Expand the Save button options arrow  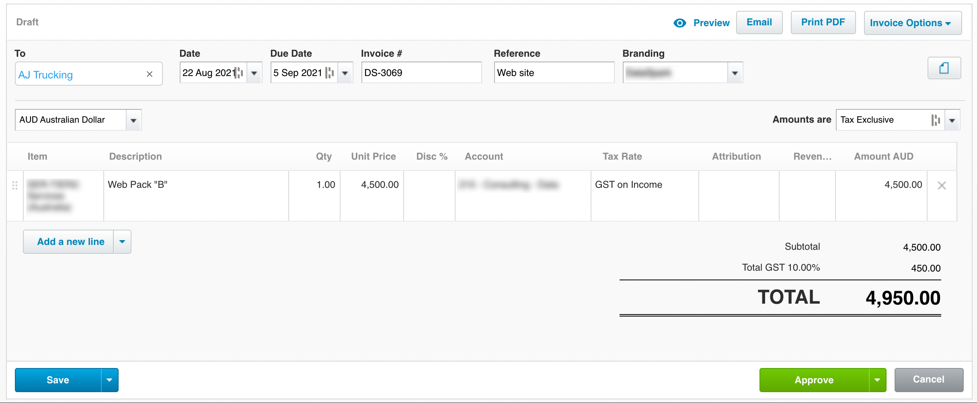click(109, 380)
